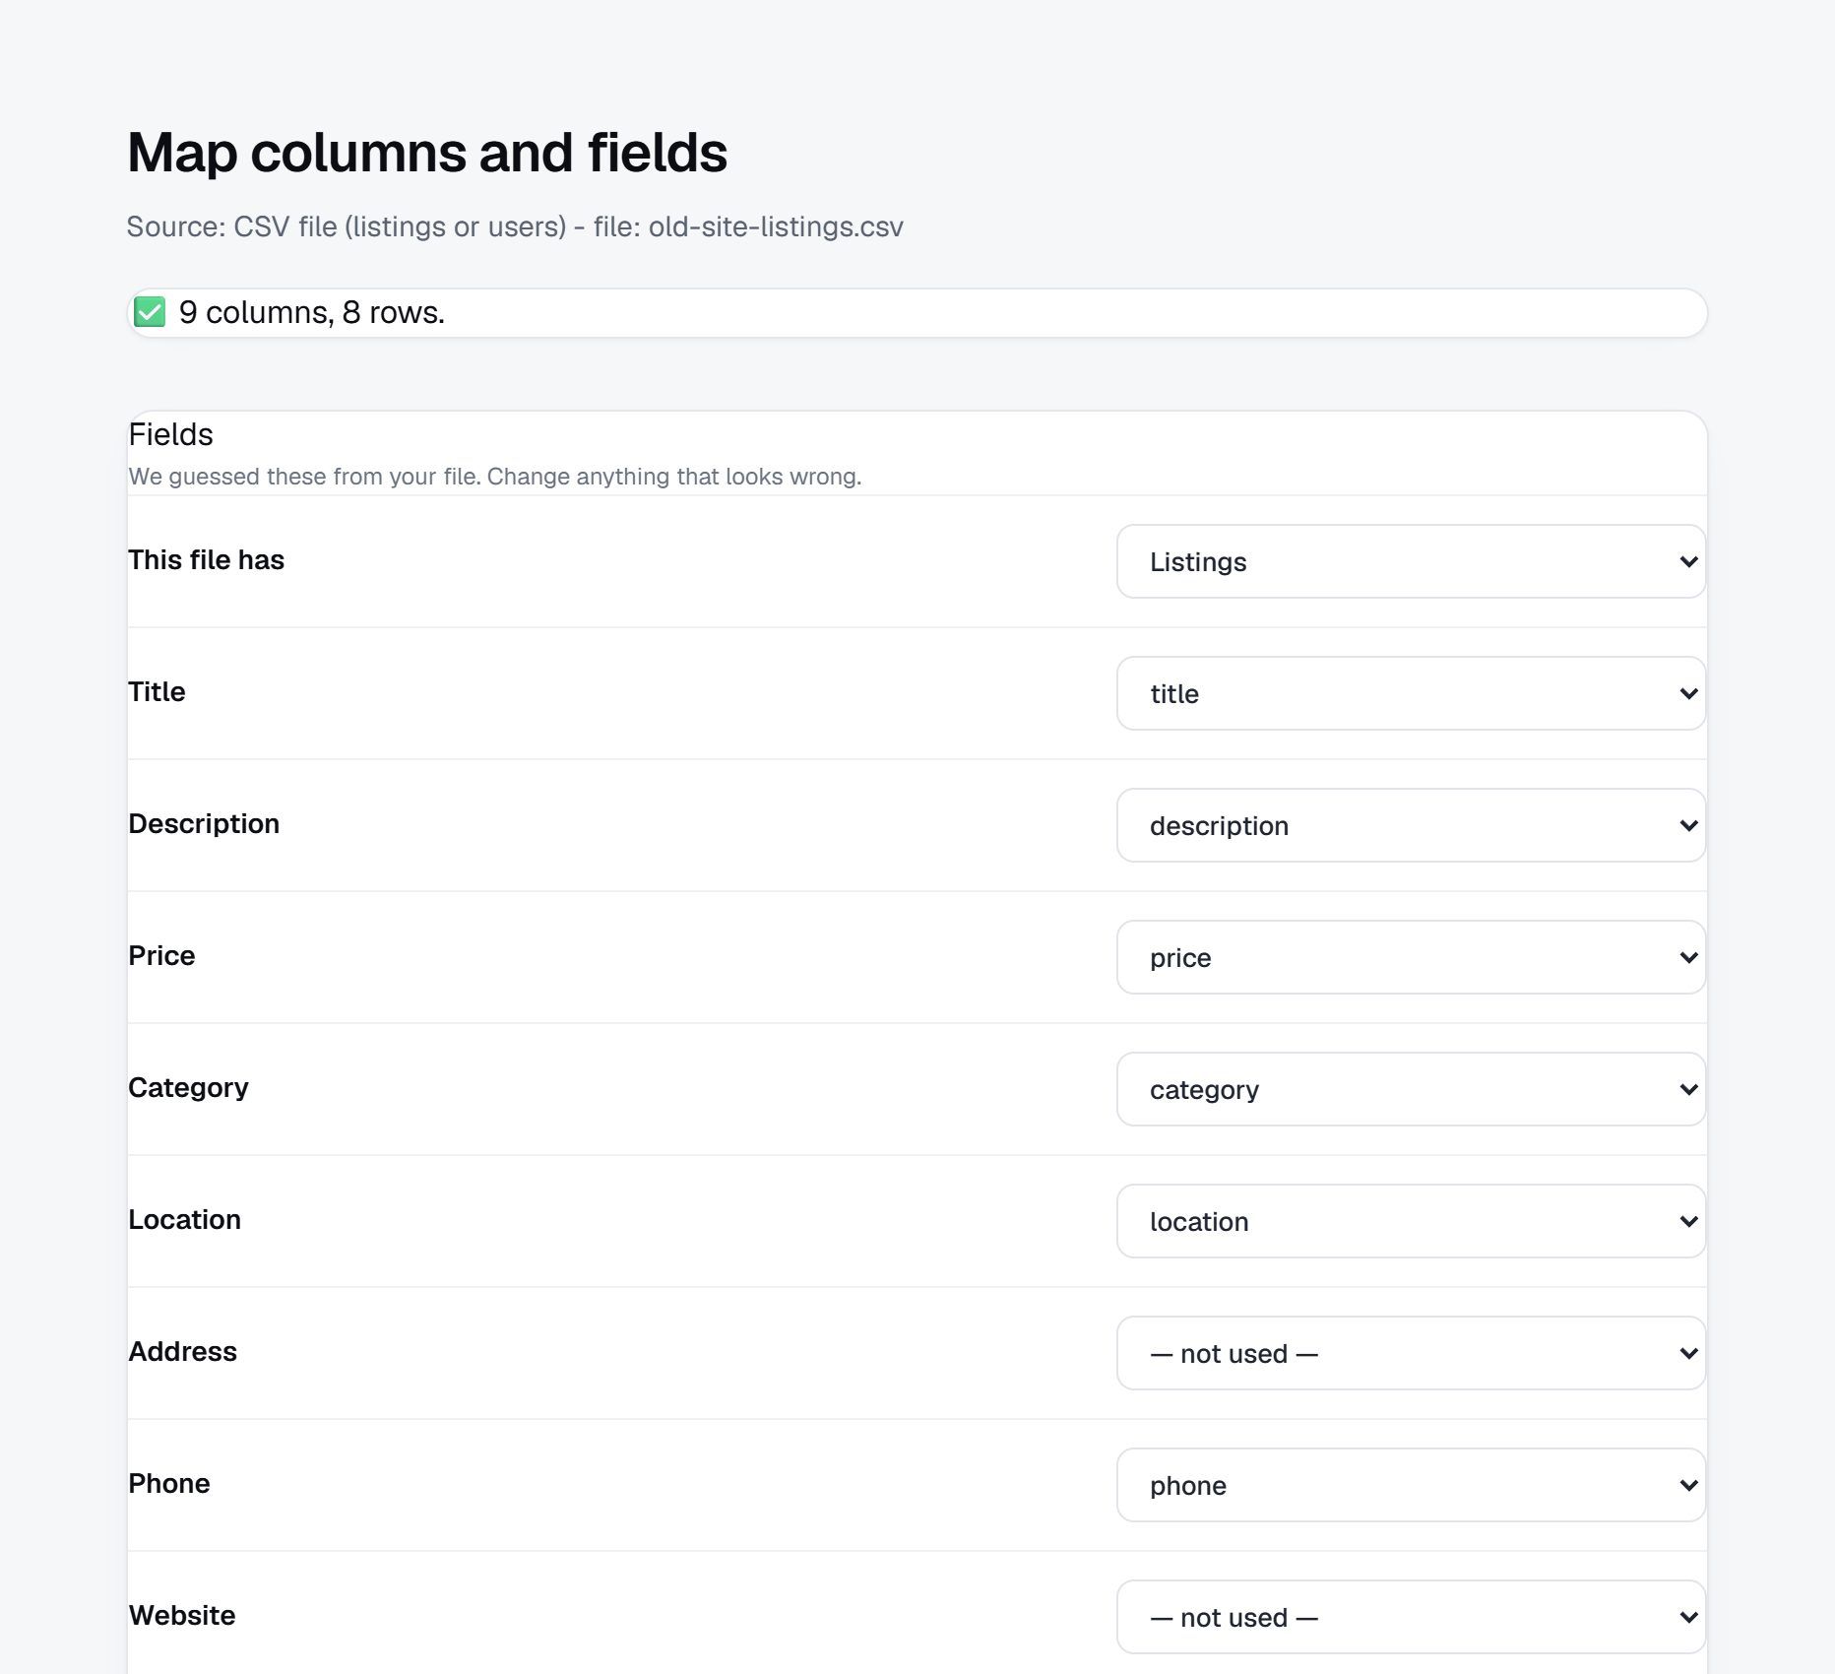Click the 'Fields' section heading
Viewport: 1835px width, 1674px height.
coord(170,434)
